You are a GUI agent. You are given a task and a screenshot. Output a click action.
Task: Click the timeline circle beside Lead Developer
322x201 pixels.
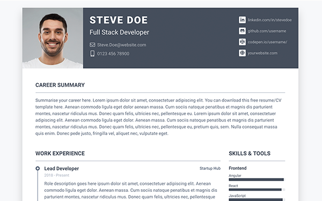38,168
